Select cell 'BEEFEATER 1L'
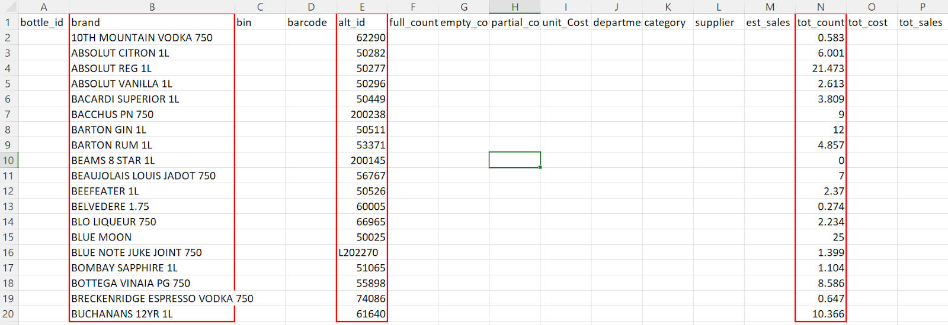Viewport: 948px width, 325px height. [152, 191]
